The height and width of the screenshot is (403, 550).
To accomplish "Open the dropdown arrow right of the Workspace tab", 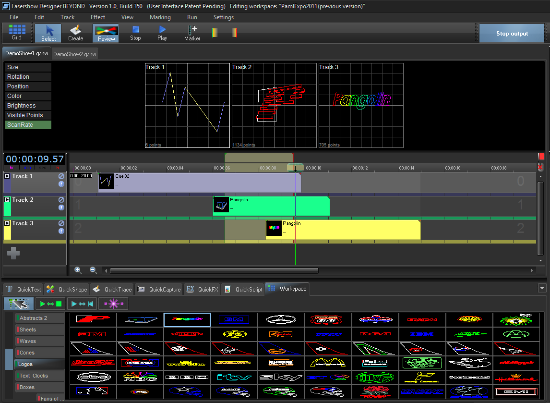I will 542,288.
